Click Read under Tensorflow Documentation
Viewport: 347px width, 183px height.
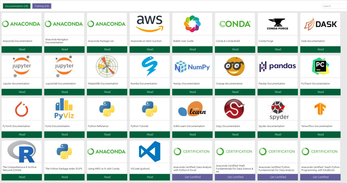(x=320, y=134)
